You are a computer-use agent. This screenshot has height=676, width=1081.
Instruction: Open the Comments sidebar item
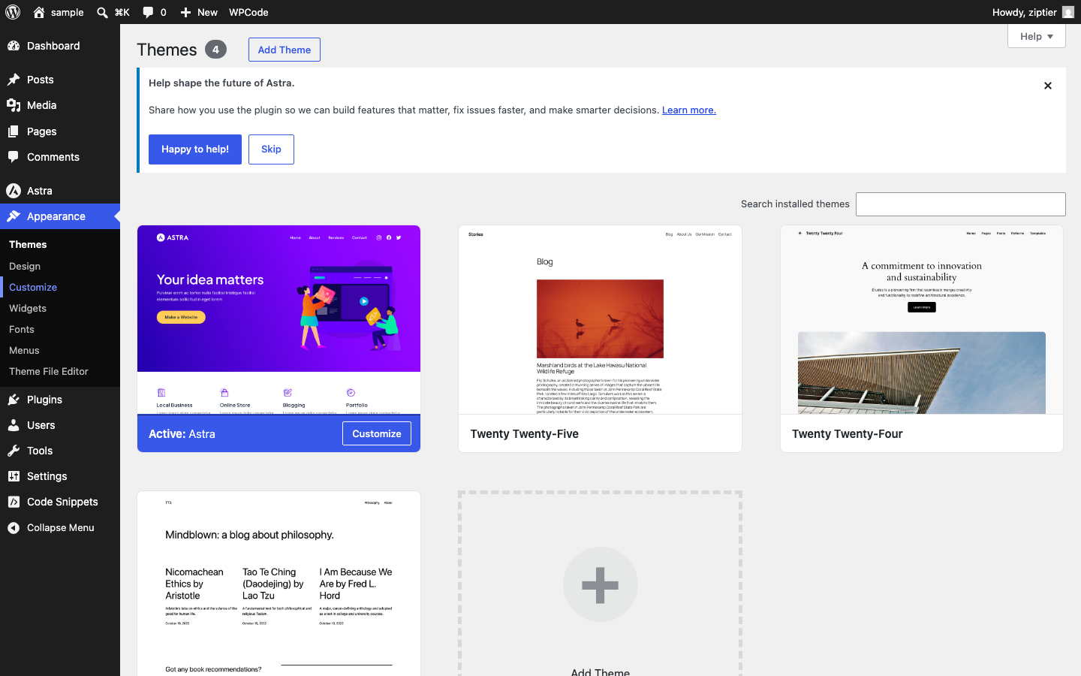tap(60, 157)
